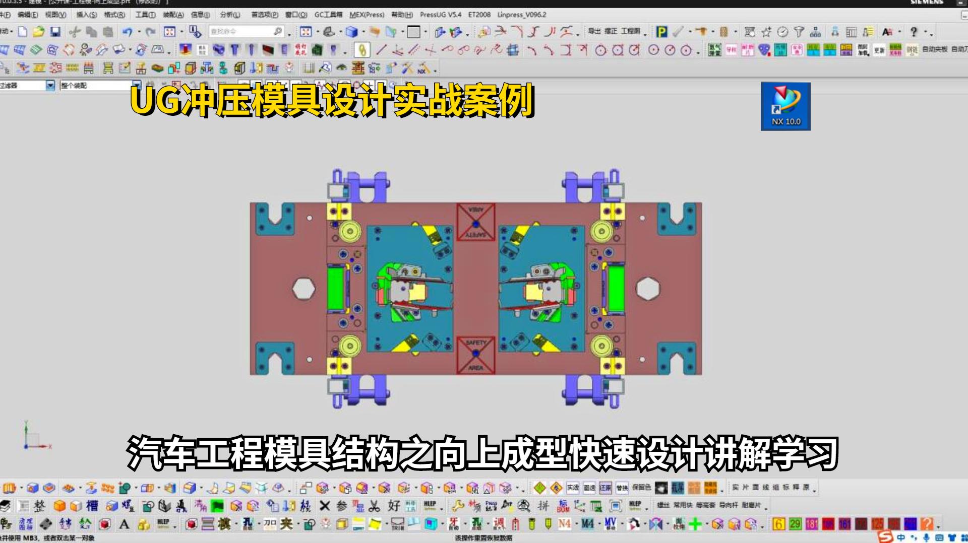968x543 pixels.
Task: Click the question mark help icon
Action: tap(914, 32)
